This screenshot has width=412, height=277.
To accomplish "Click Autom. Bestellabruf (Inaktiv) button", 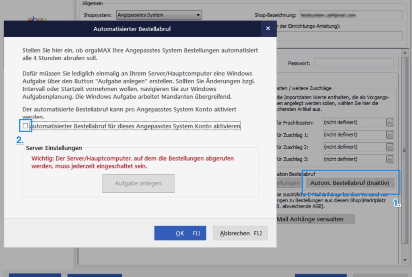I will pos(350,183).
